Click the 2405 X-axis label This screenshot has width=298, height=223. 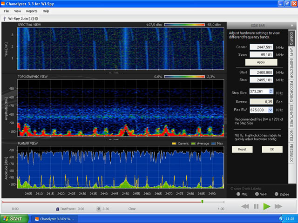(28, 194)
